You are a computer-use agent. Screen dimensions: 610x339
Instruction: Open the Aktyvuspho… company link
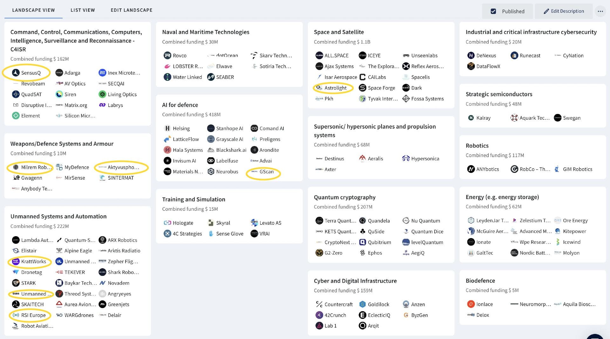coord(123,167)
